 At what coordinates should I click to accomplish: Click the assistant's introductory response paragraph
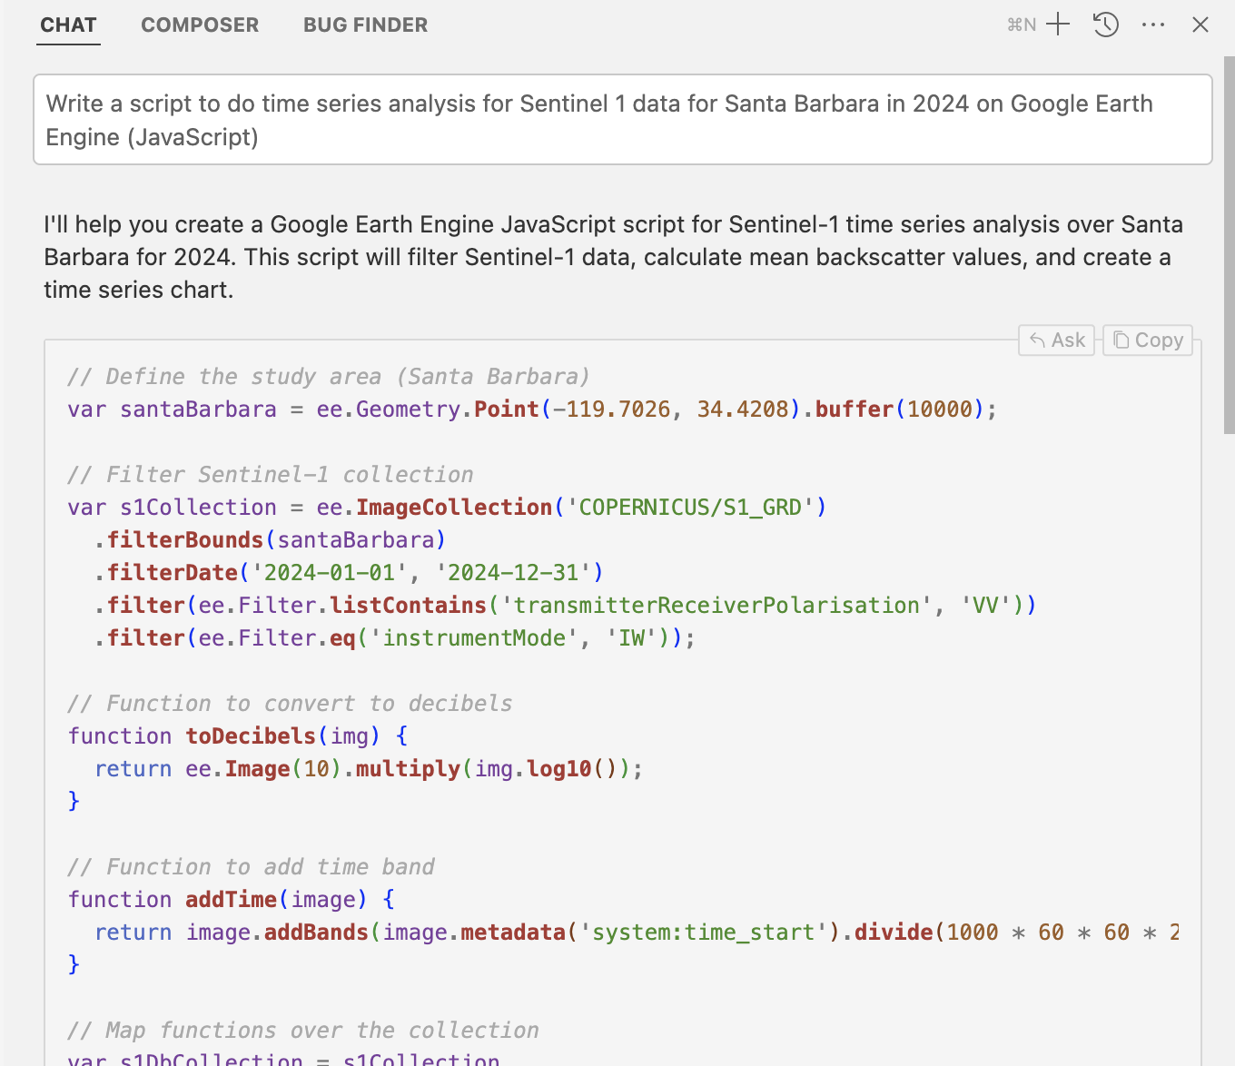tap(613, 257)
